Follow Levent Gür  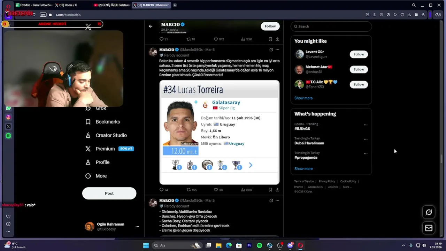pos(359,54)
